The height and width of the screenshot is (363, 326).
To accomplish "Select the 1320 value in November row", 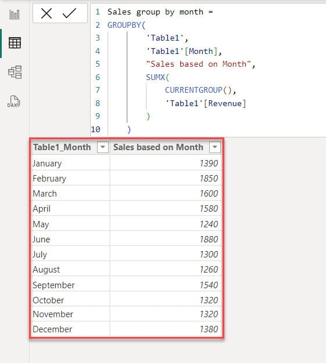I will click(x=209, y=314).
